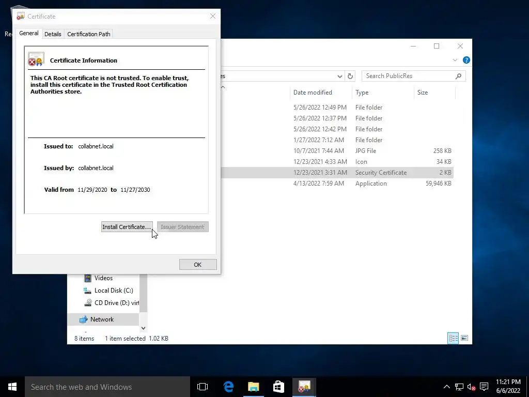The image size is (529, 397).
Task: Open the address bar history dropdown
Action: 340,77
